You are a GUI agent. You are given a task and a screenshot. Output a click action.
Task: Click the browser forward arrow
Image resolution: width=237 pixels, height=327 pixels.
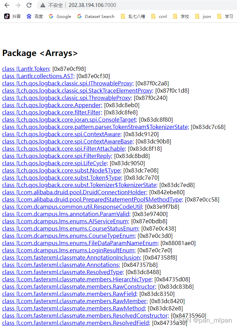click(18, 5)
